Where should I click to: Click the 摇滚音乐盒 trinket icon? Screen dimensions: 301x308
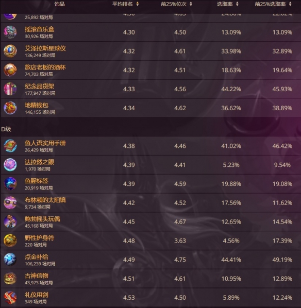(10, 32)
